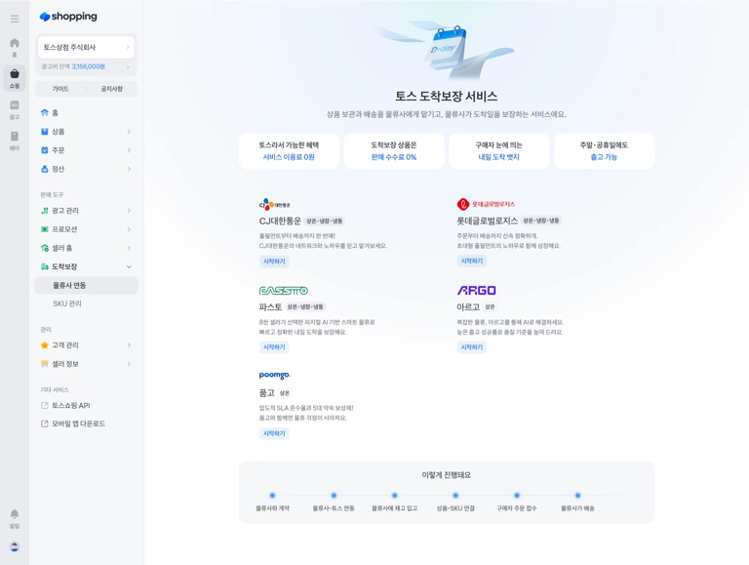The image size is (749, 565).
Task: Click the 물류사가 배송 step dot
Action: (577, 495)
